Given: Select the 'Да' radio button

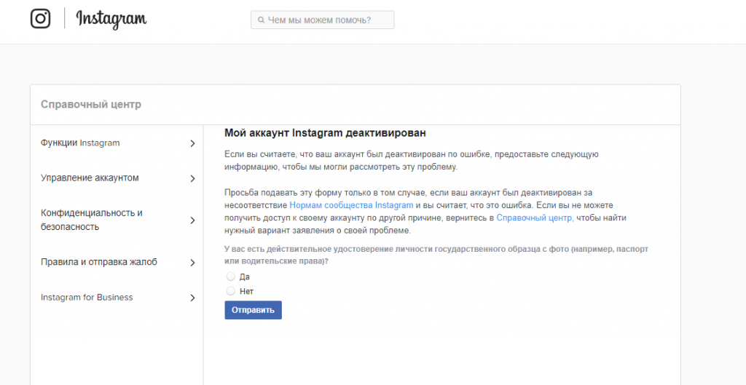Looking at the screenshot, I should [x=231, y=277].
